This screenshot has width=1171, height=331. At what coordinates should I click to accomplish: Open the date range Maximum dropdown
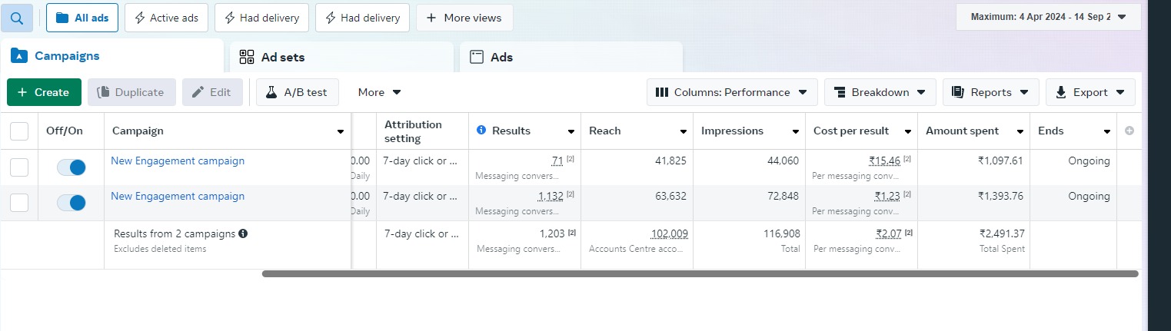tap(1048, 17)
